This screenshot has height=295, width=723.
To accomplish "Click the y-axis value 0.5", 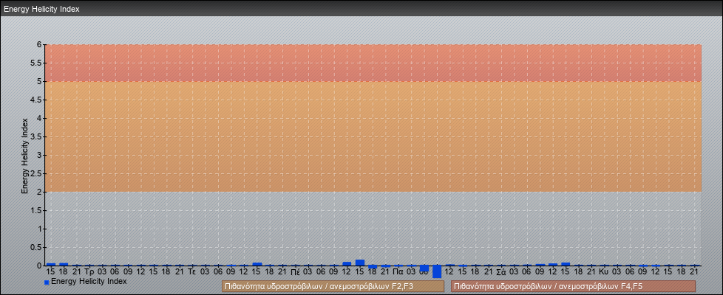I will coord(37,247).
